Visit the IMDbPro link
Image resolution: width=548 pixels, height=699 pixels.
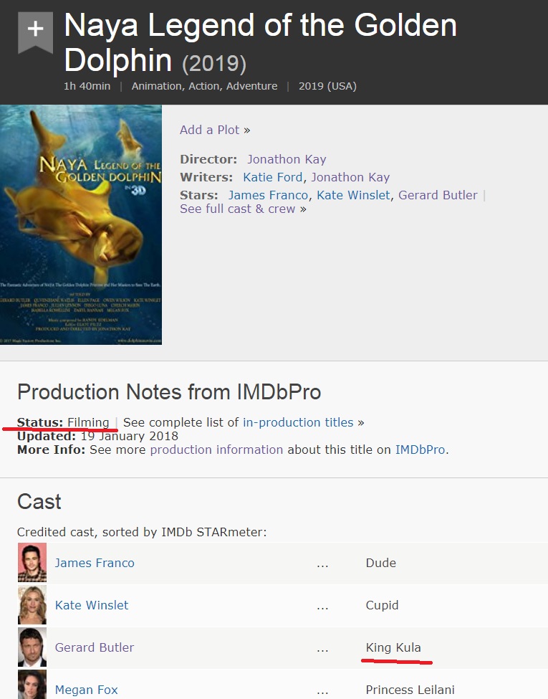click(x=420, y=450)
